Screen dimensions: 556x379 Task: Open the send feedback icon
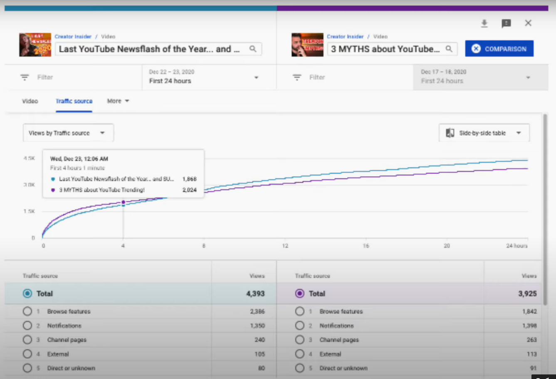coord(506,24)
